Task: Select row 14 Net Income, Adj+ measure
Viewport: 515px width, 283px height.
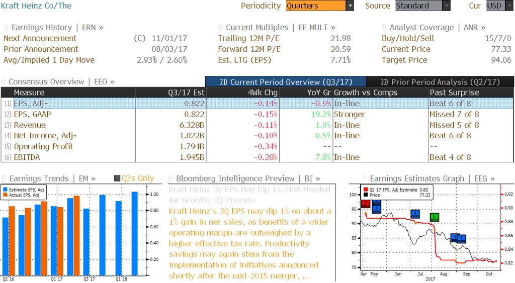Action: [x=257, y=136]
